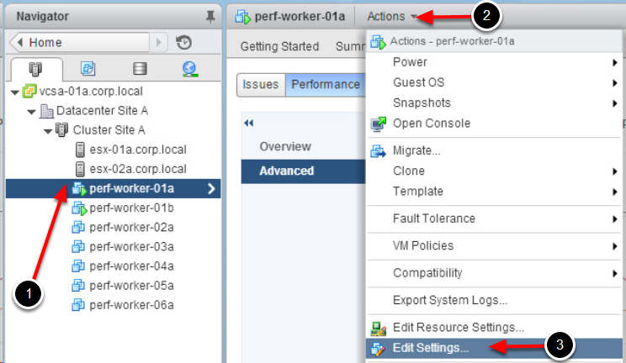Expand the Power submenu
This screenshot has height=363, width=626.
(x=615, y=62)
